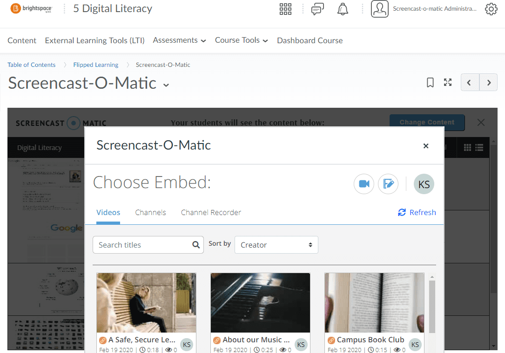Click the About our Music title text
Image resolution: width=505 pixels, height=353 pixels.
coord(256,340)
